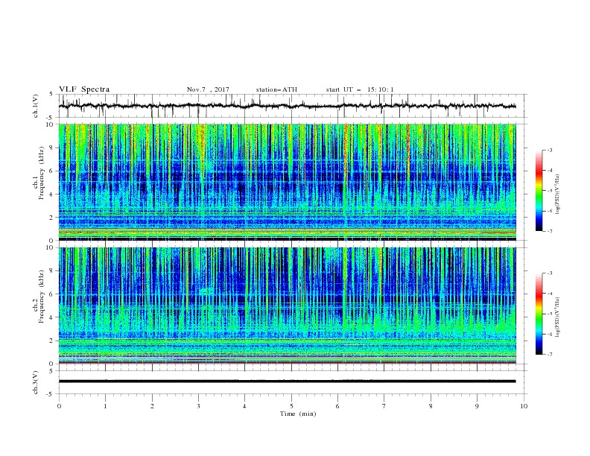Click the "ch.3(V)" axis label
This screenshot has width=590, height=456.
36,382
